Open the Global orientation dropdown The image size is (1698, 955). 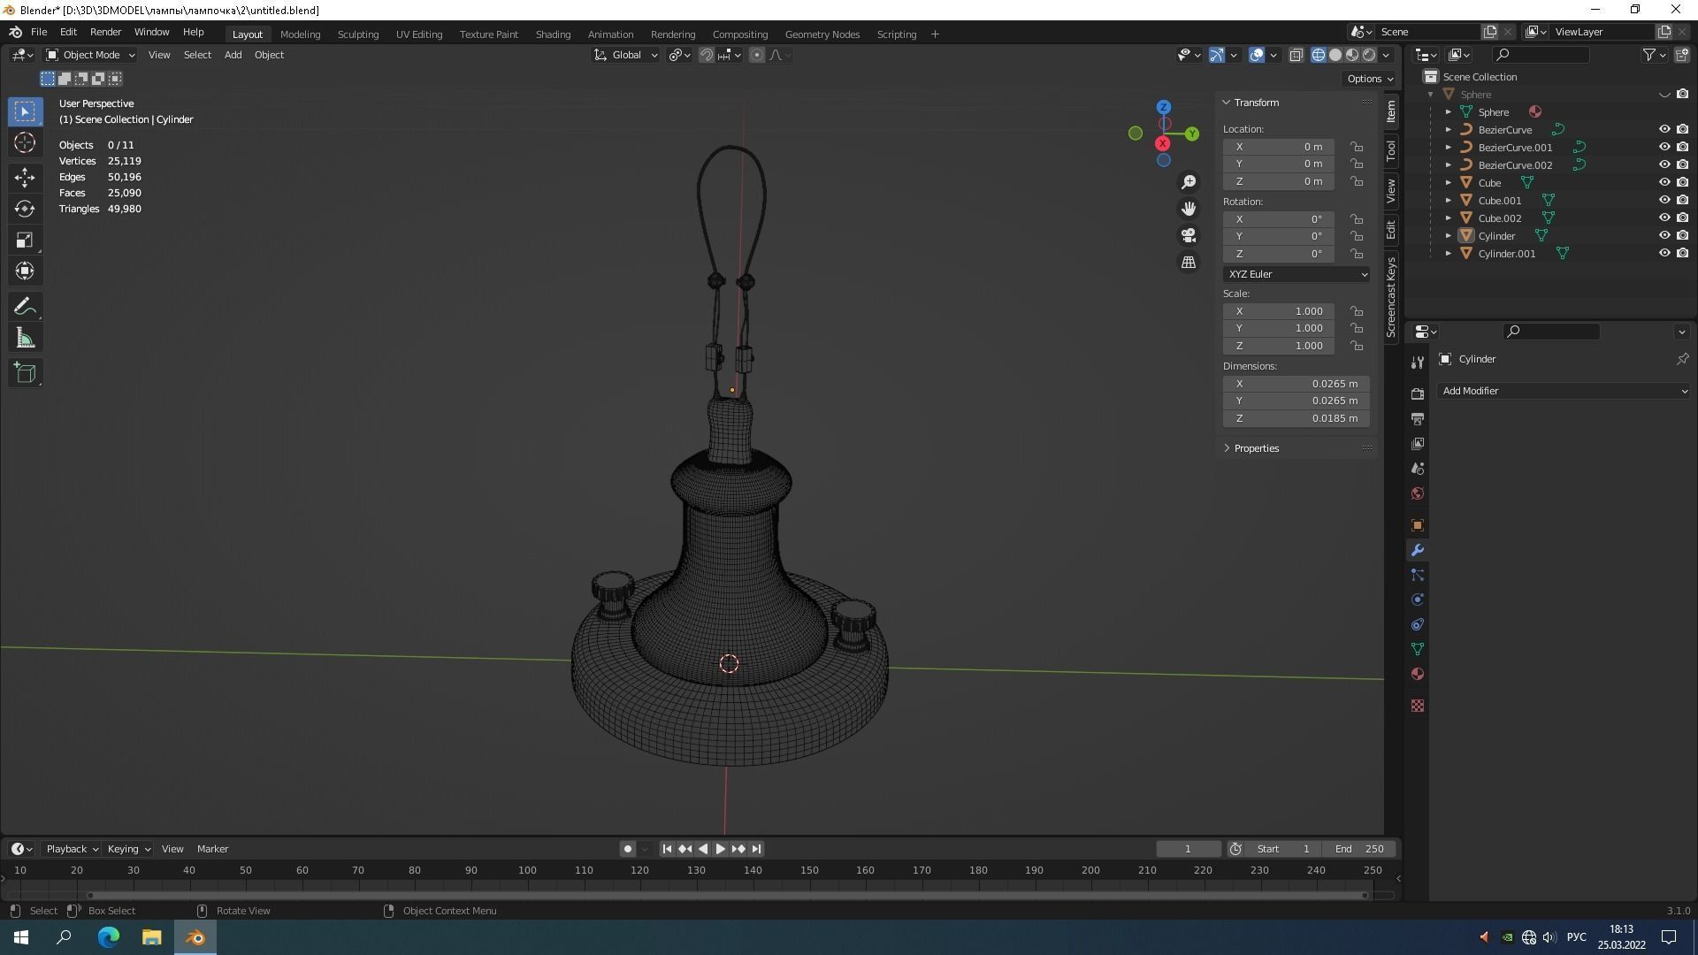[x=626, y=55]
